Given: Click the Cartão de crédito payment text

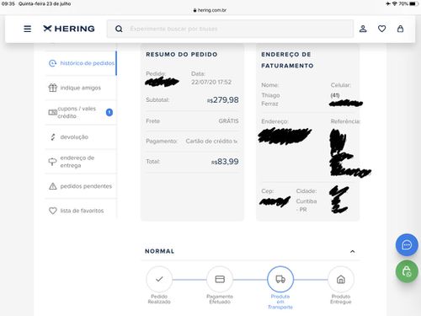Looking at the screenshot, I should (x=211, y=141).
